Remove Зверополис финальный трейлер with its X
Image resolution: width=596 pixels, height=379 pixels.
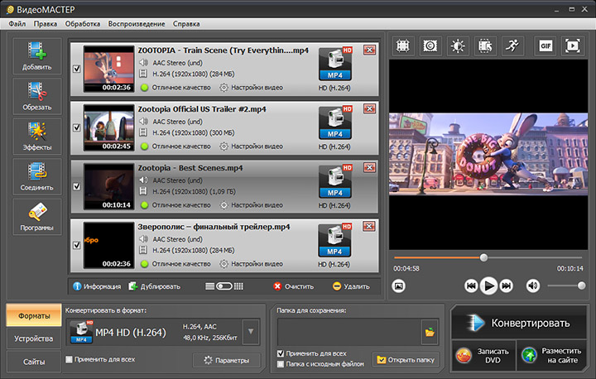click(369, 226)
